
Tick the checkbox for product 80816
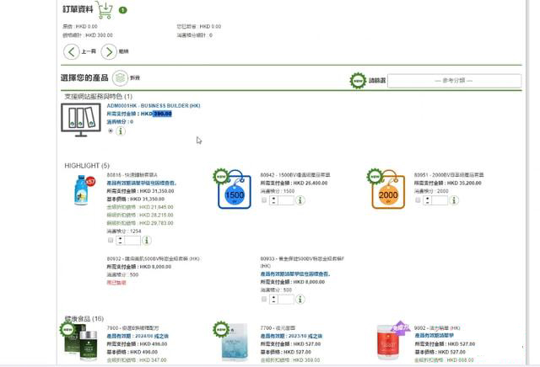tap(111, 240)
